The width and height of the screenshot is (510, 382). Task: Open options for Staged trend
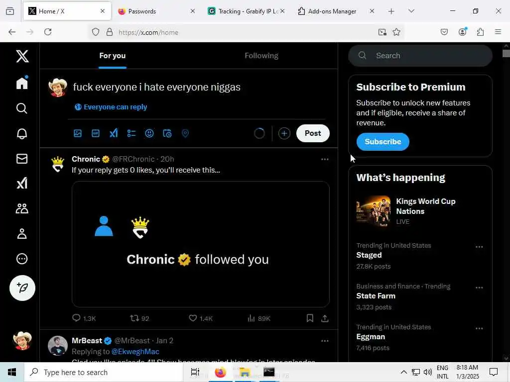pos(479,247)
